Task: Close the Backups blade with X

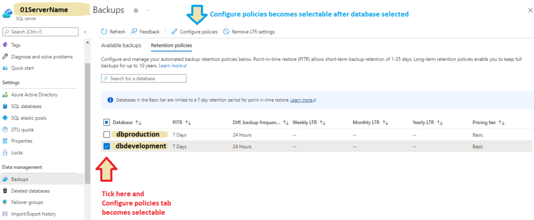Action: [x=530, y=10]
